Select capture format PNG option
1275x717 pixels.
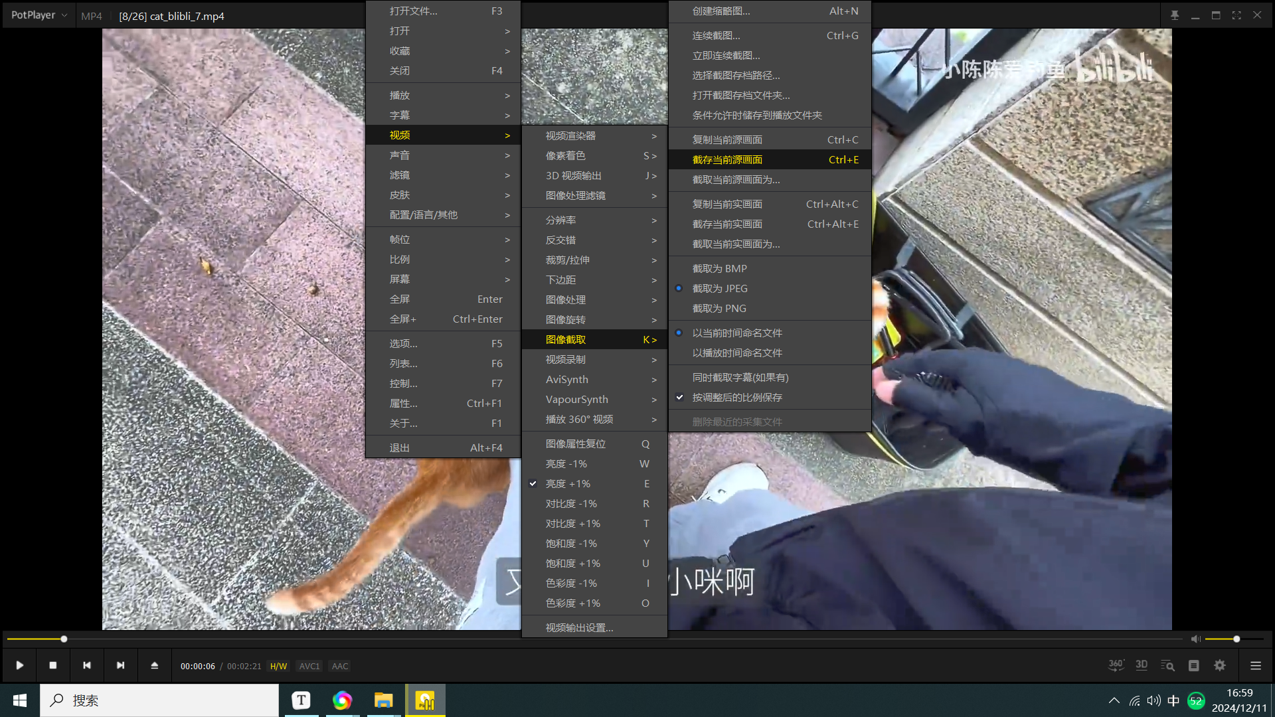pyautogui.click(x=719, y=308)
